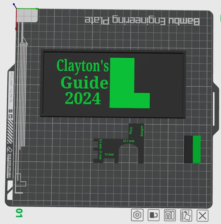The width and height of the screenshot is (221, 224).
Task: Click the arrange objects on plate icon
Action: [x=170, y=215]
